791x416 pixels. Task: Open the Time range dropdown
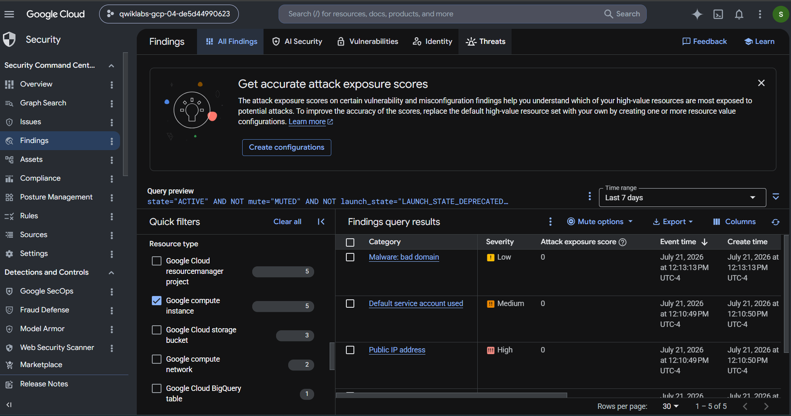tap(682, 197)
